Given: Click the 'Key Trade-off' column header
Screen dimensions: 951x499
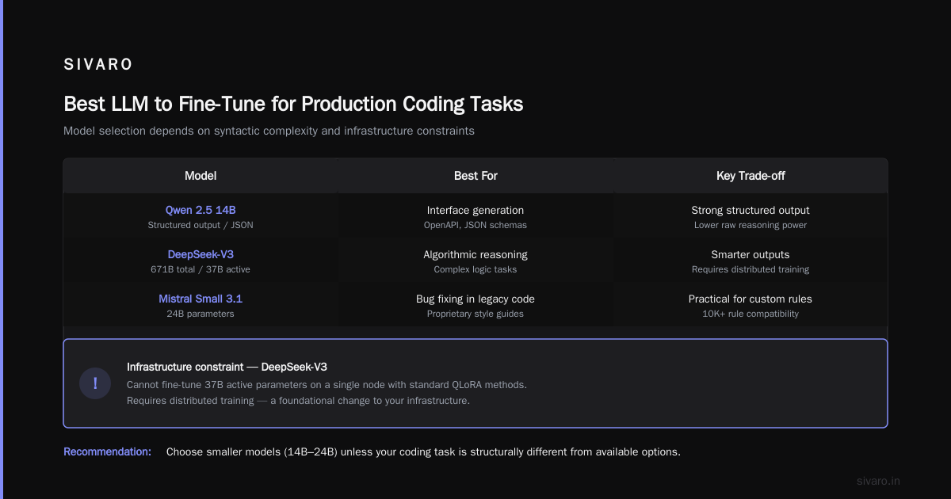Looking at the screenshot, I should pos(750,176).
